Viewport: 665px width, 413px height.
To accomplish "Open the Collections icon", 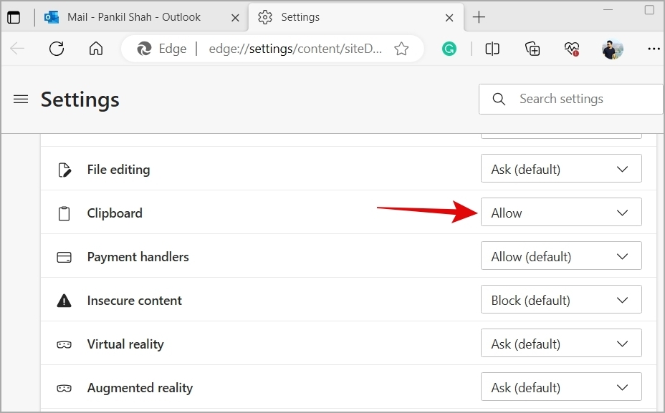I will (x=532, y=49).
